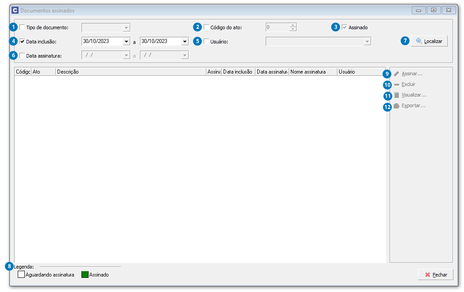The height and width of the screenshot is (292, 464).
Task: Enable the Data assinatura checkbox
Action: tap(22, 55)
